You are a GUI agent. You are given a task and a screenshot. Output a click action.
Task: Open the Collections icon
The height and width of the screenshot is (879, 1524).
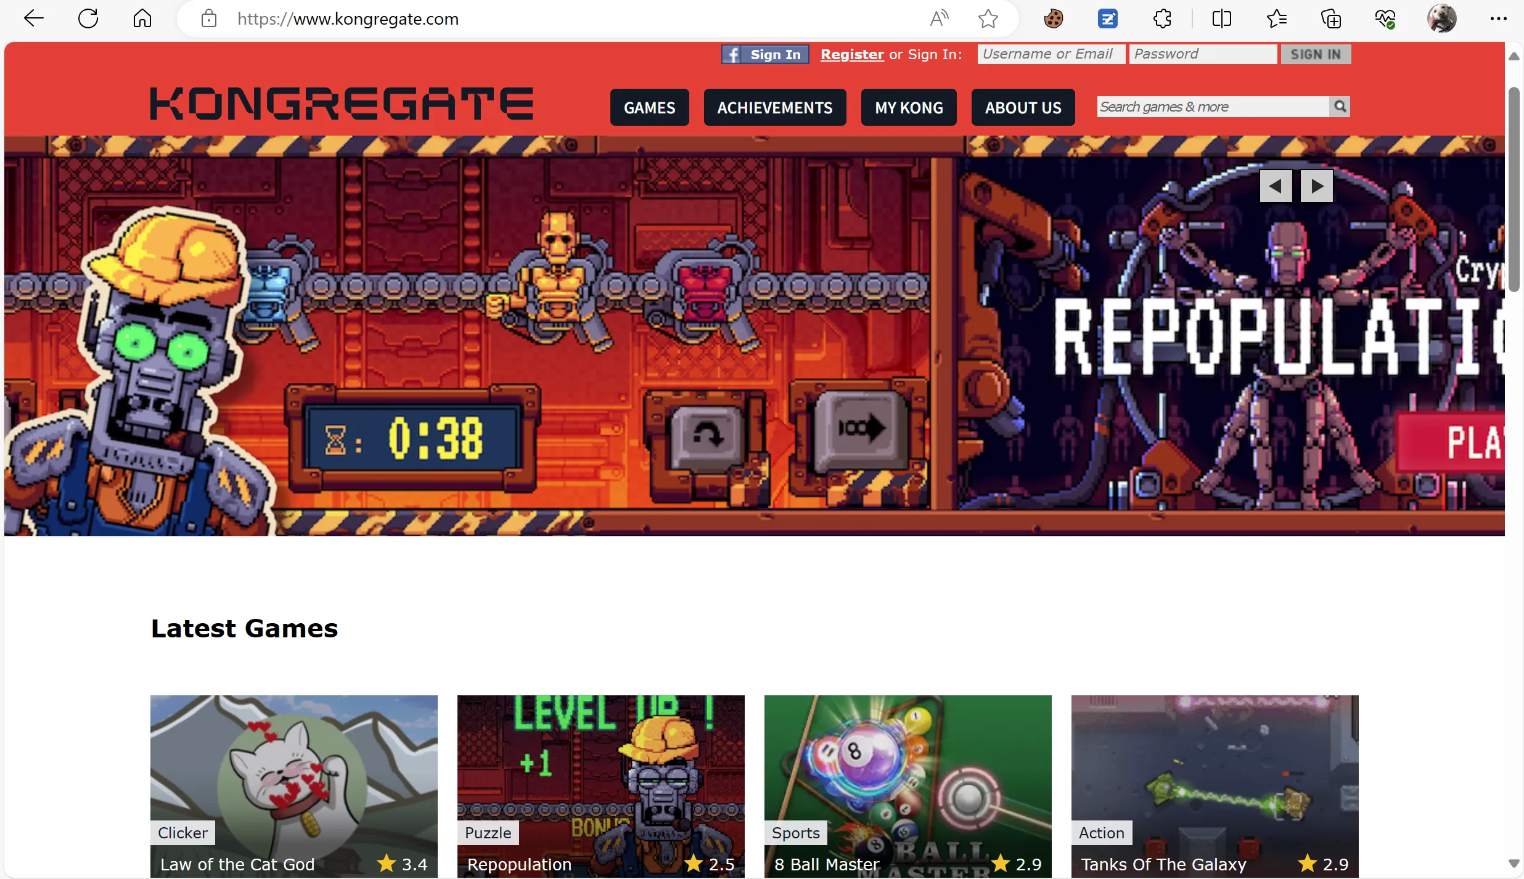(1330, 18)
